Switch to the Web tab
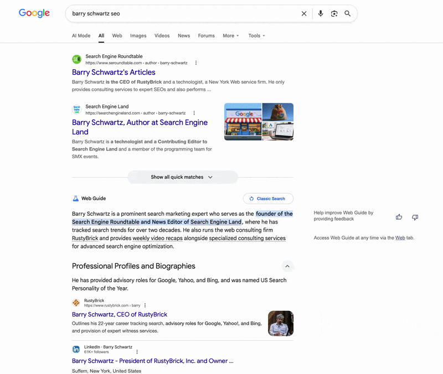 pos(117,35)
